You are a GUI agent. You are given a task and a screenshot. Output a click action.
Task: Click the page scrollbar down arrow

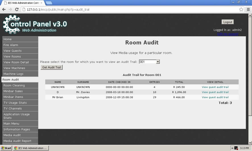pos(250,143)
